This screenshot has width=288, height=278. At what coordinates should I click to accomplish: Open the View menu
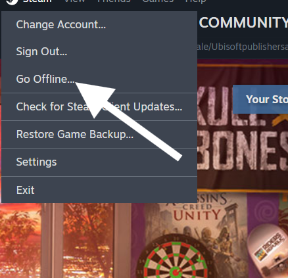(74, 1)
